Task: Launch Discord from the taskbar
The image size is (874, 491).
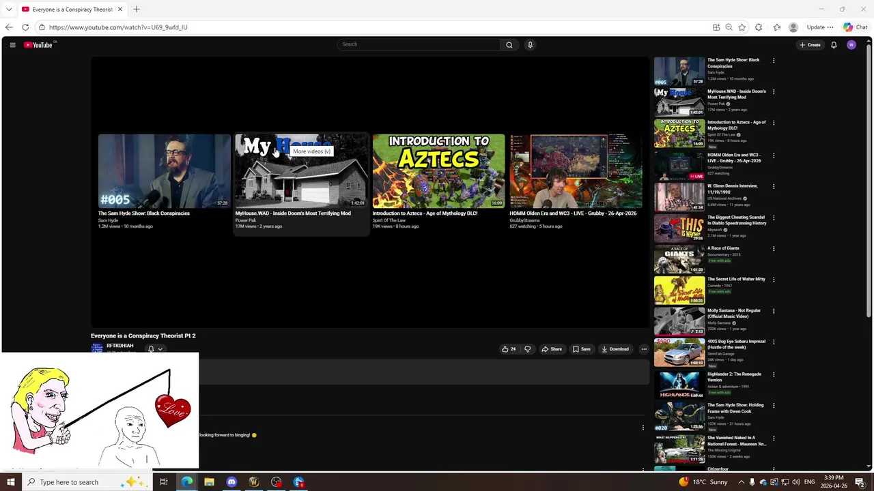Action: 231,482
